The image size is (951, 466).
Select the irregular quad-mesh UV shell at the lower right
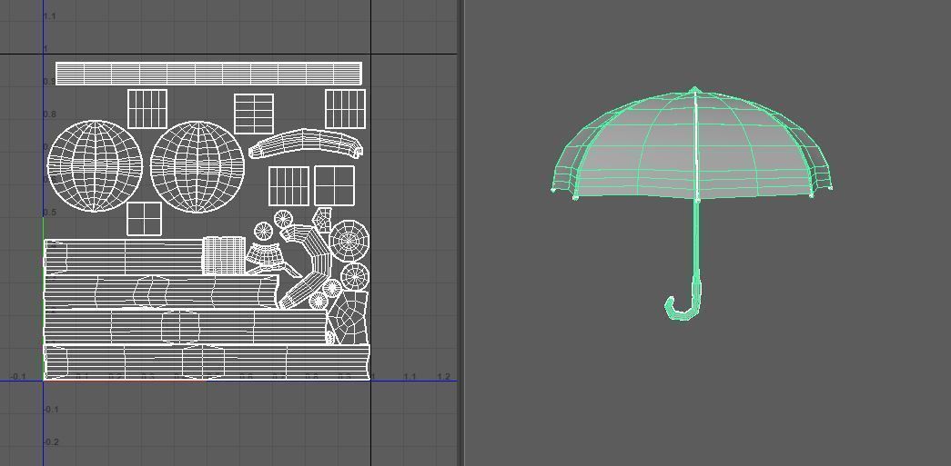point(349,317)
